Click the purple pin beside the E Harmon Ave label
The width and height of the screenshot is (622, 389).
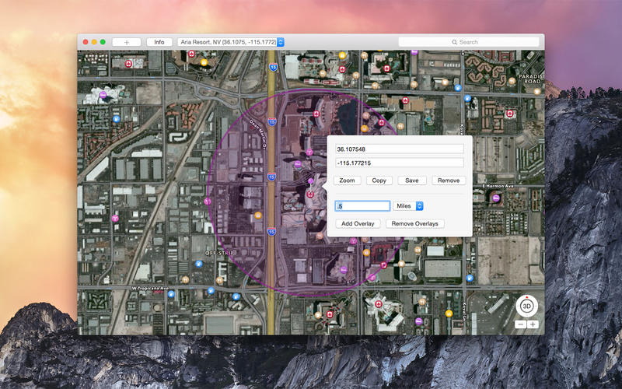point(496,198)
